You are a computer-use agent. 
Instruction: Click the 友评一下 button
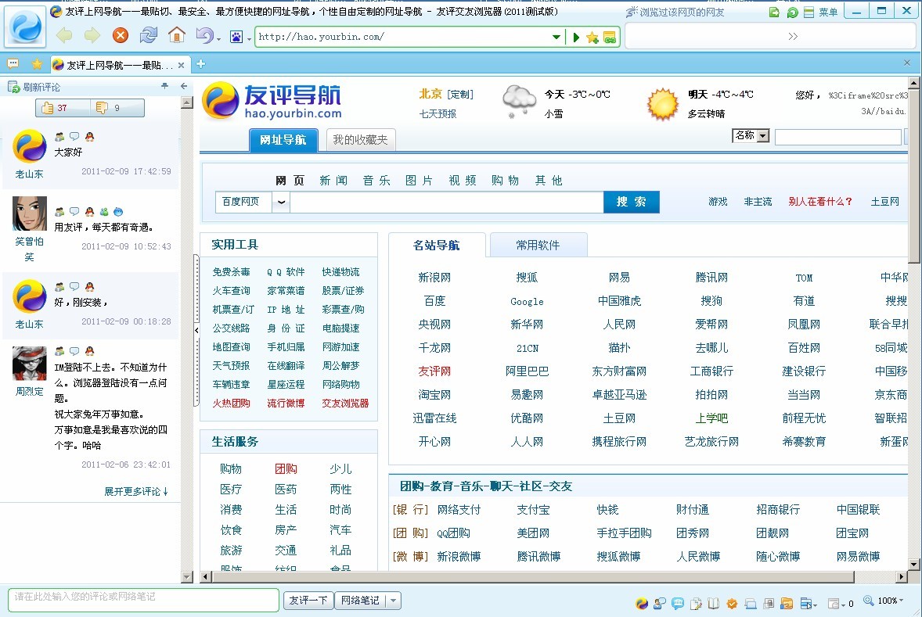tap(308, 601)
